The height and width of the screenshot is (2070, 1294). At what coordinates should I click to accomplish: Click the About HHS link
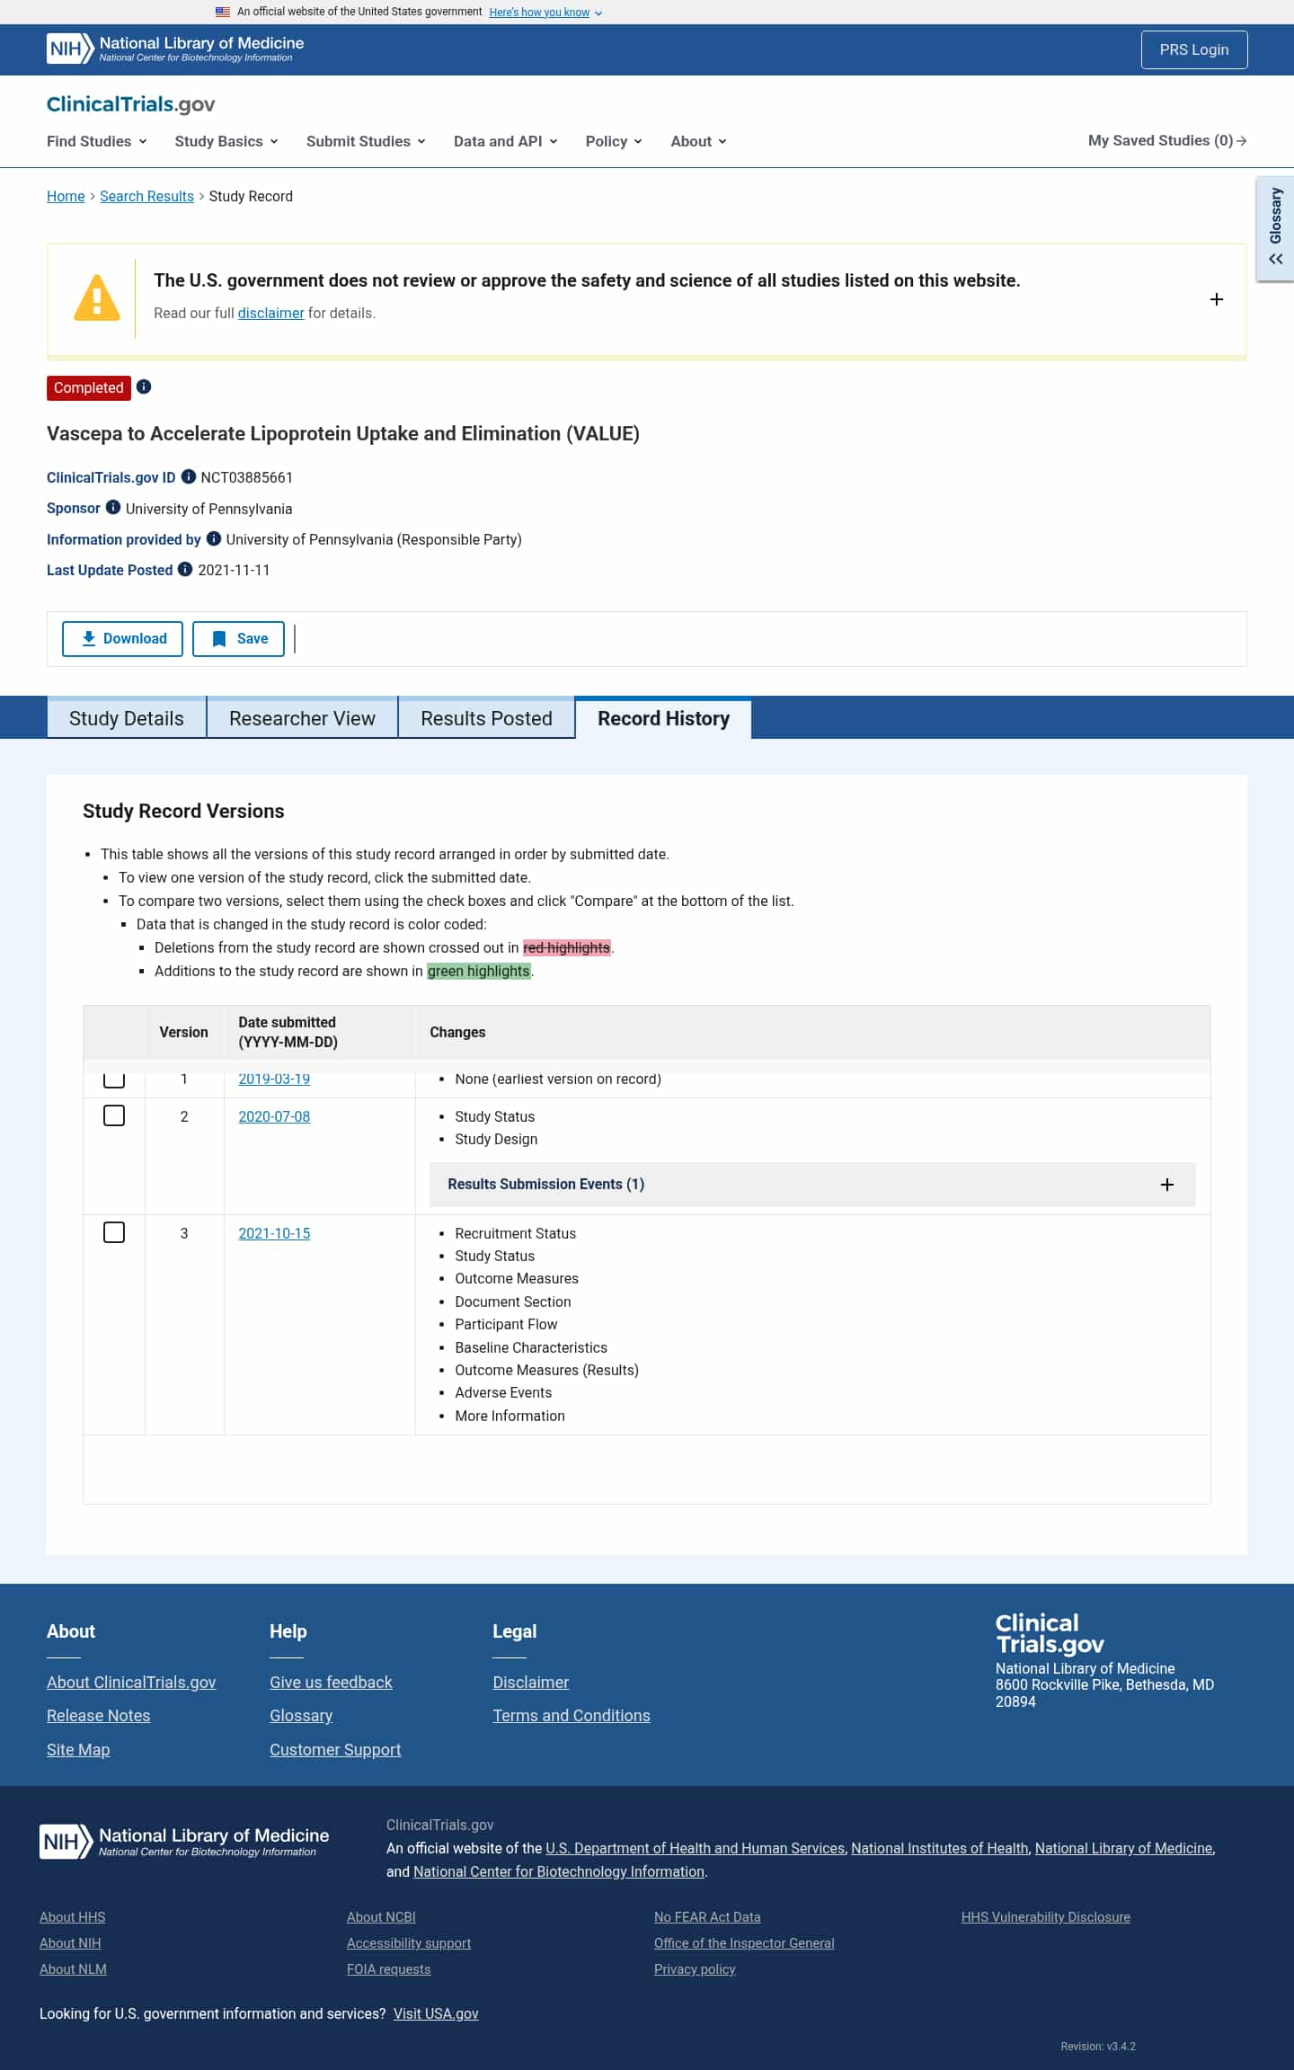(x=73, y=1917)
